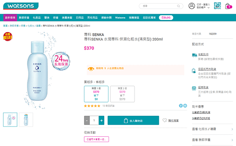Open the BLOG tab in navigation
The height and width of the screenshot is (146, 236).
[166, 18]
